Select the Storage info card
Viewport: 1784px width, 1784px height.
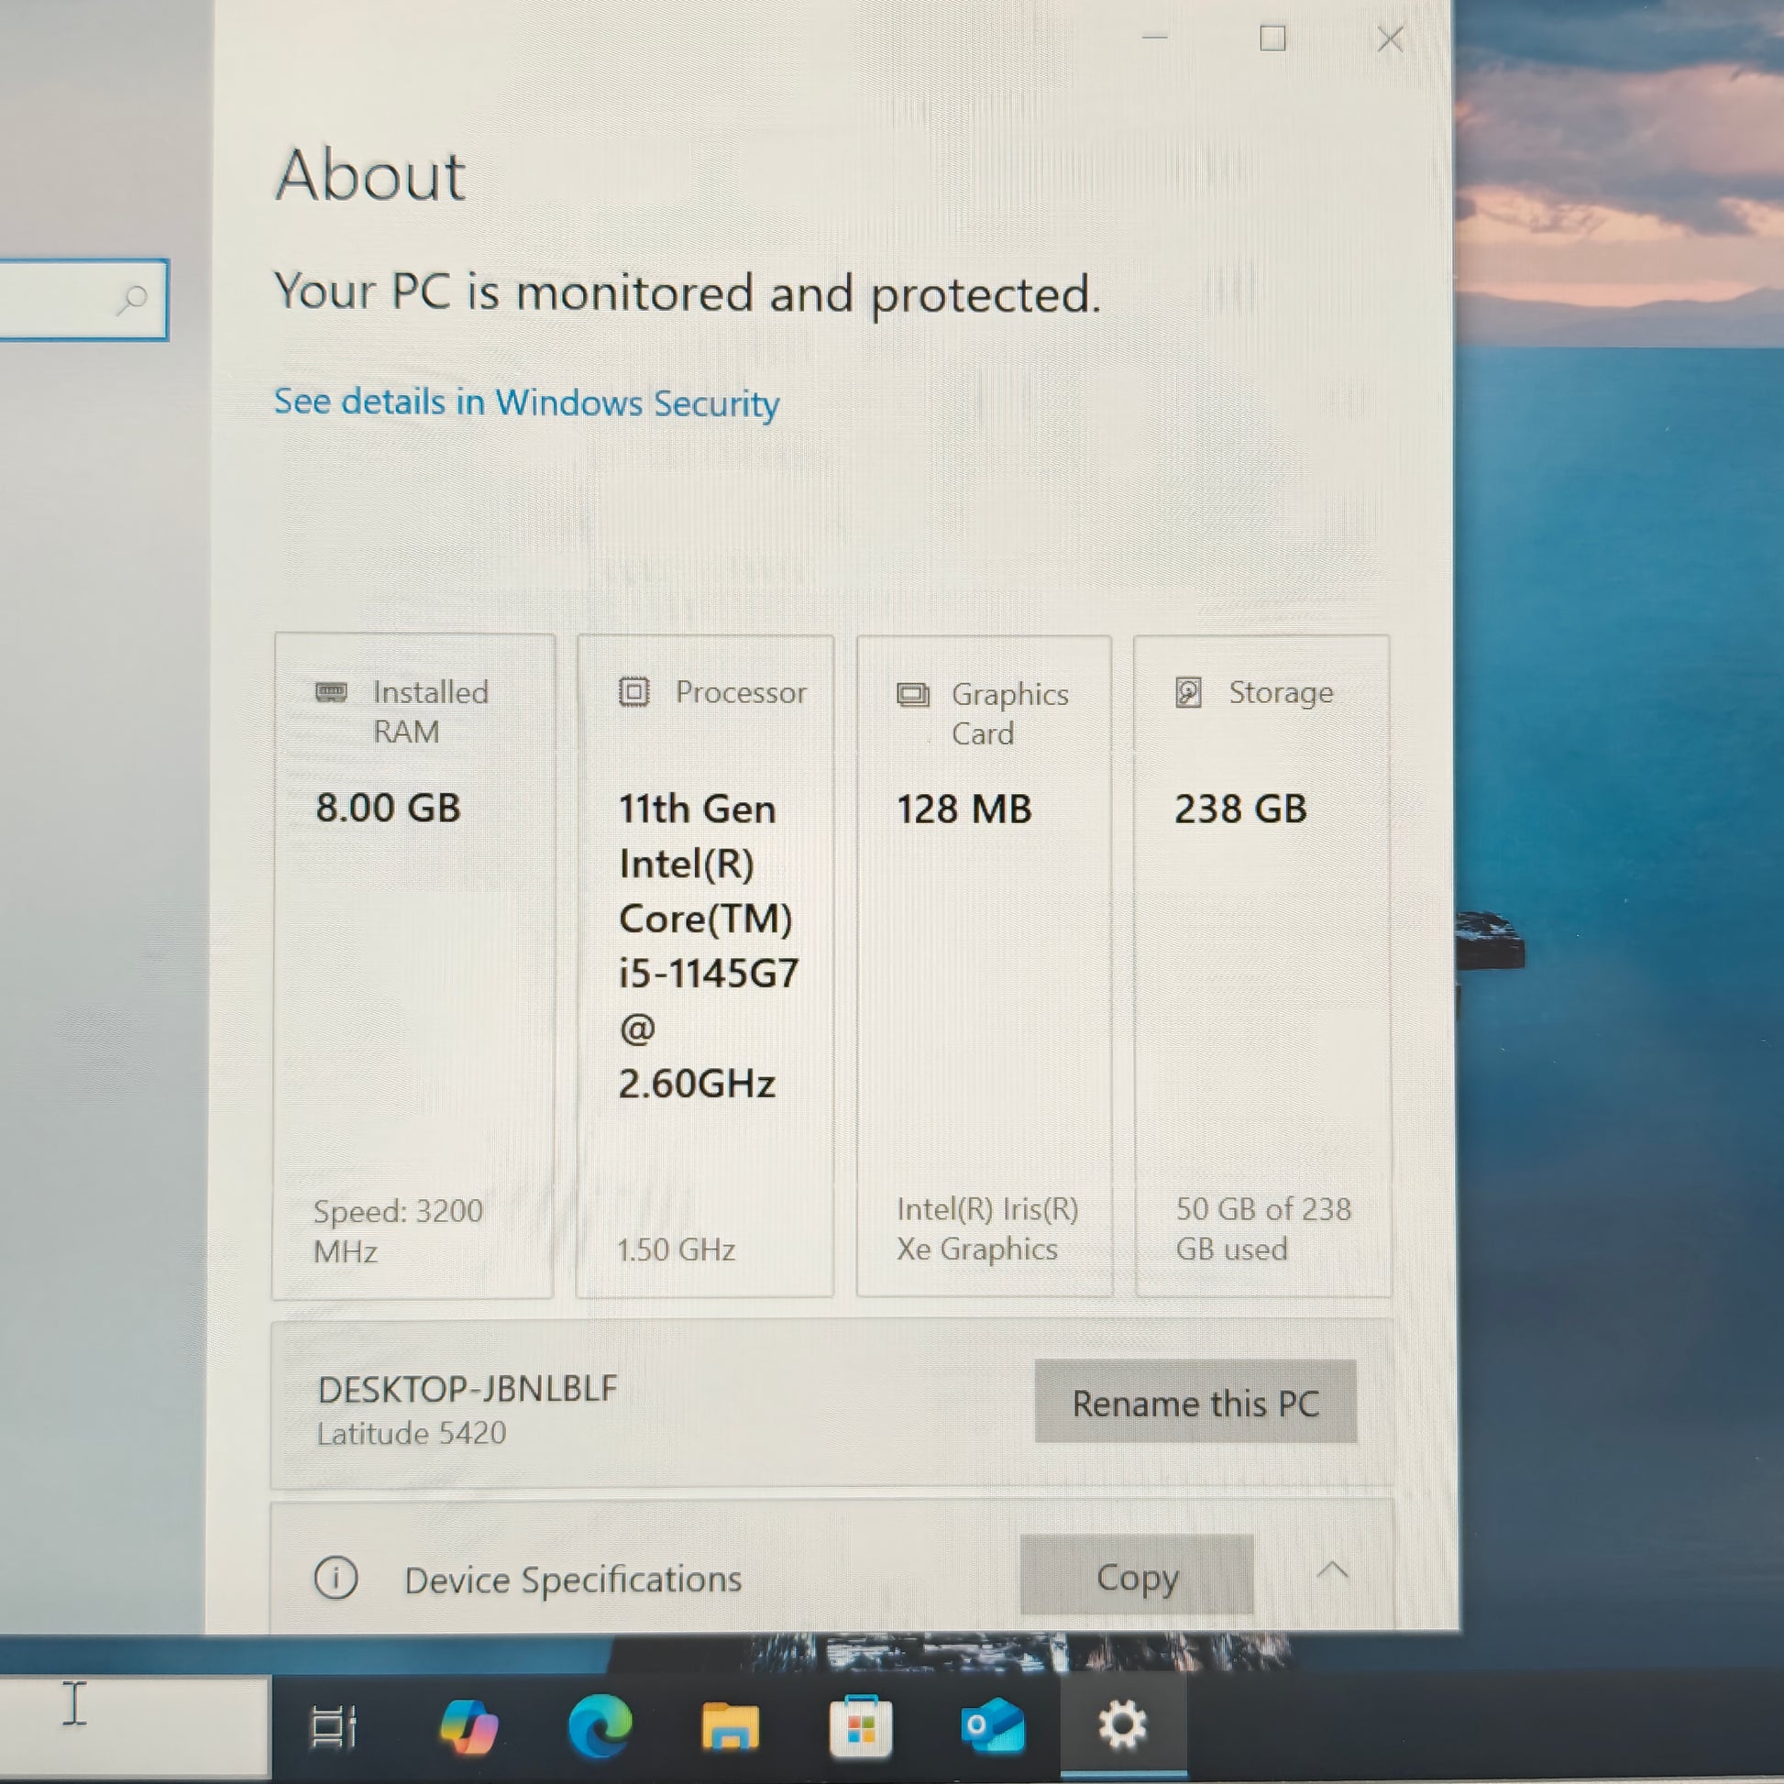coord(1262,965)
